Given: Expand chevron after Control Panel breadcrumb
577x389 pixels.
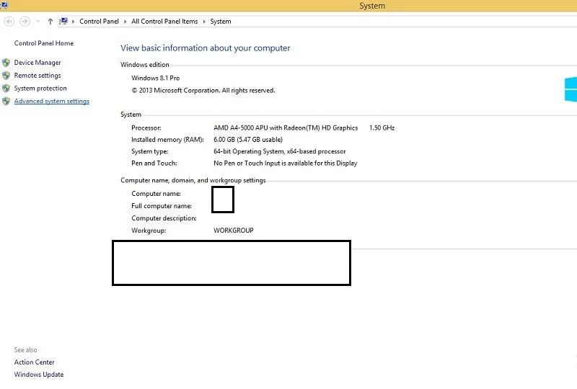Looking at the screenshot, I should (x=125, y=22).
